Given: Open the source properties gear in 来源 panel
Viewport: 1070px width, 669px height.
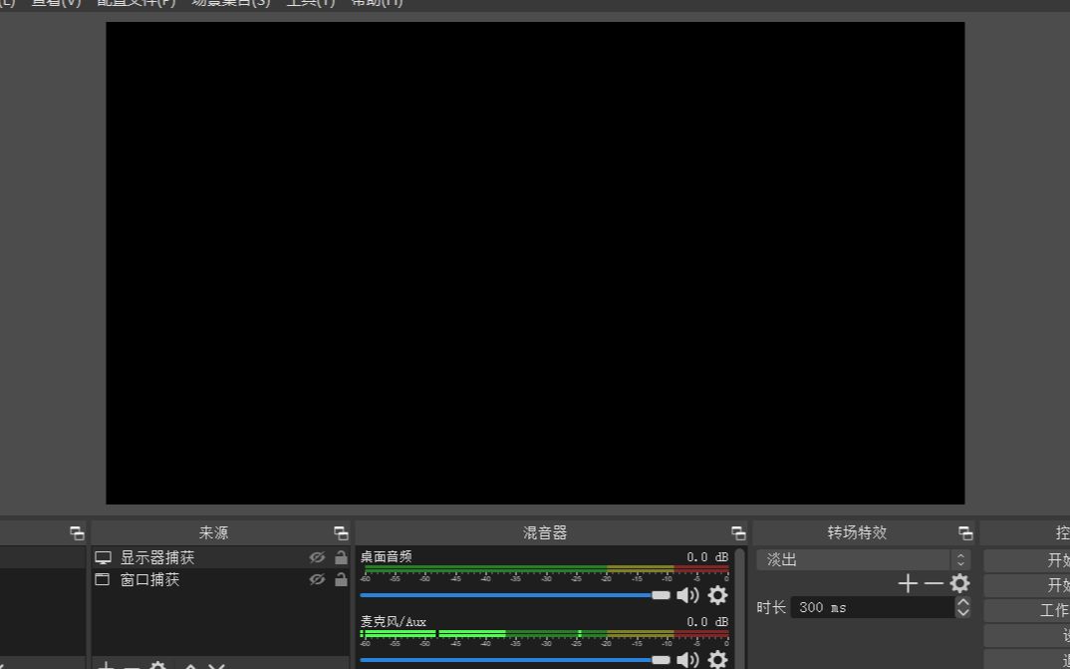Looking at the screenshot, I should [x=157, y=664].
